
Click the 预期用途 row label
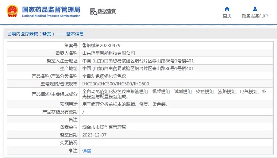(69, 104)
